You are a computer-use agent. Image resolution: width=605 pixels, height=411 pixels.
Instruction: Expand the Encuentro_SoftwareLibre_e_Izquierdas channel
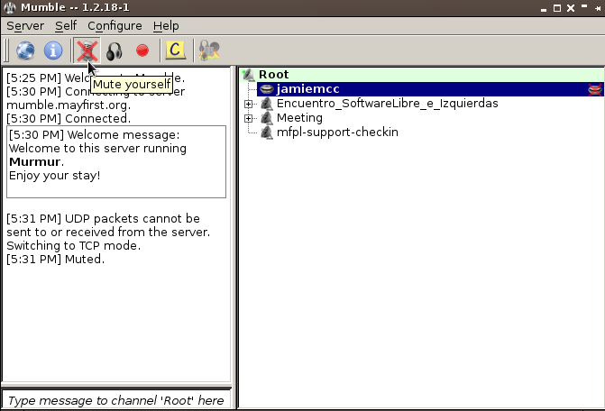[x=249, y=104]
